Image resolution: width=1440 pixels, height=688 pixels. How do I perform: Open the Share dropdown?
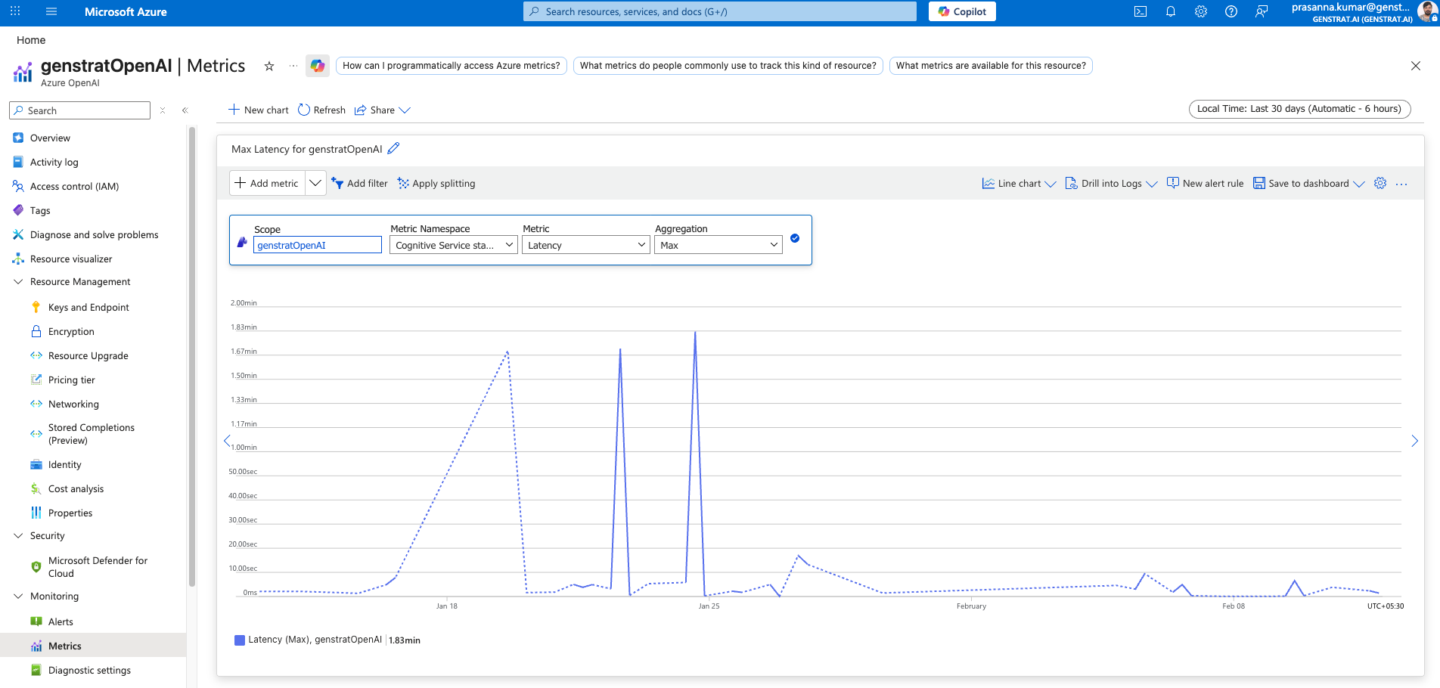click(x=383, y=110)
